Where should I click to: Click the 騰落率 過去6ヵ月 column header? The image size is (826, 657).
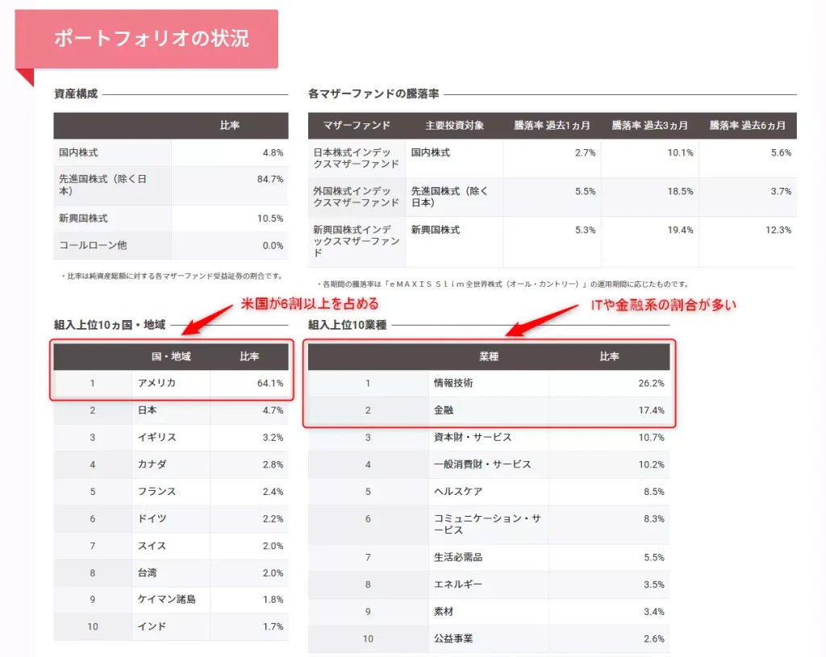[748, 125]
